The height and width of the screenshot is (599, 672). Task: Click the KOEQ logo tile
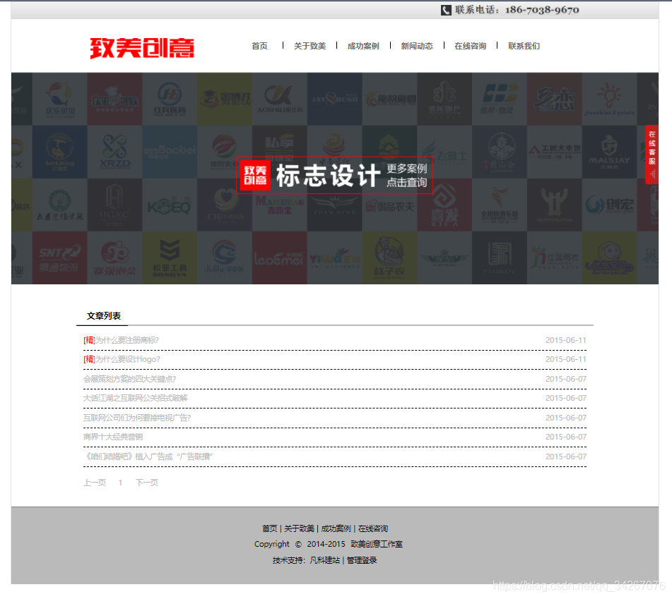tap(170, 205)
